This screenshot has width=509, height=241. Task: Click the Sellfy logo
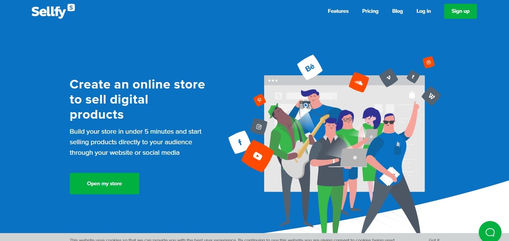click(x=53, y=11)
